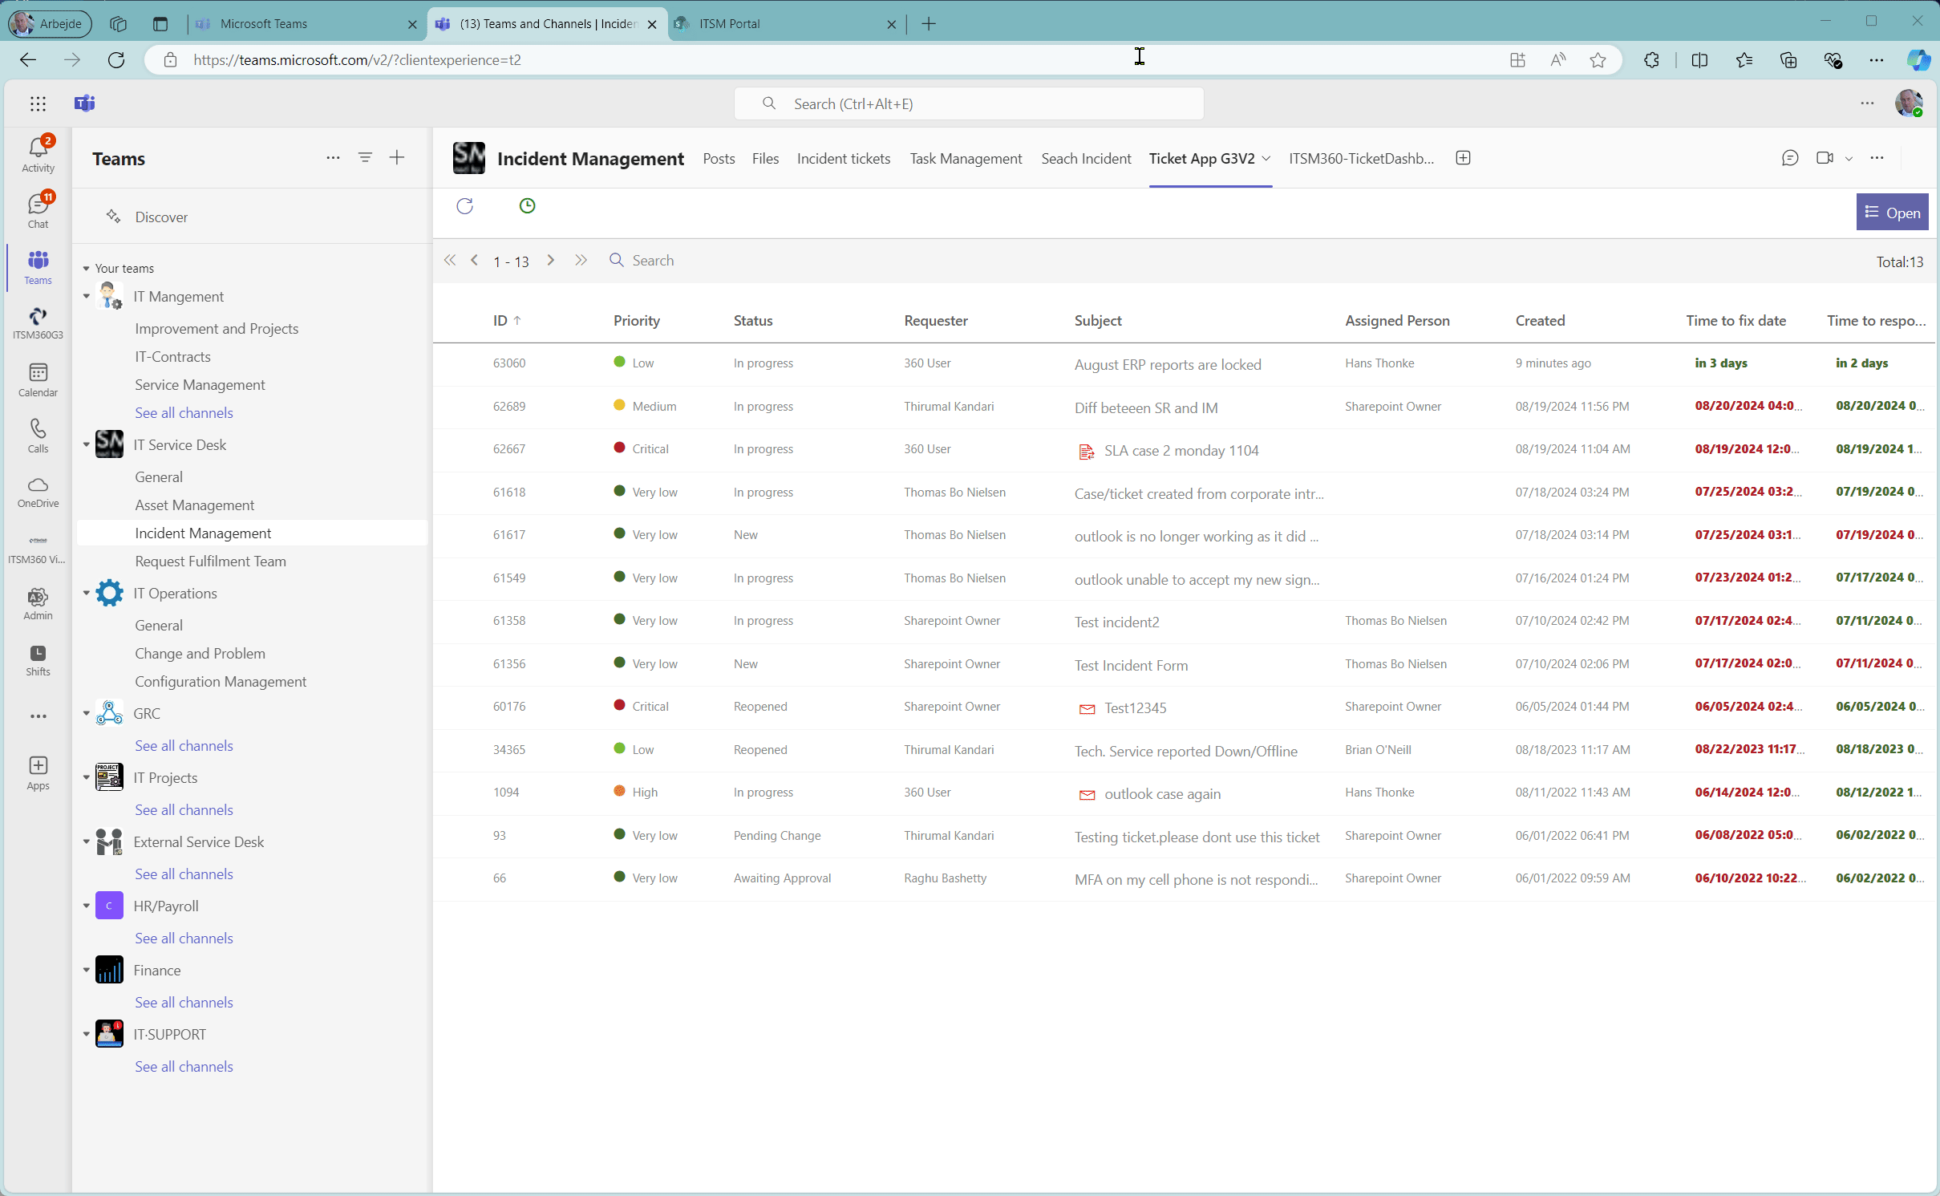Toggle visibility of GRC team channels
1940x1196 pixels.
86,712
